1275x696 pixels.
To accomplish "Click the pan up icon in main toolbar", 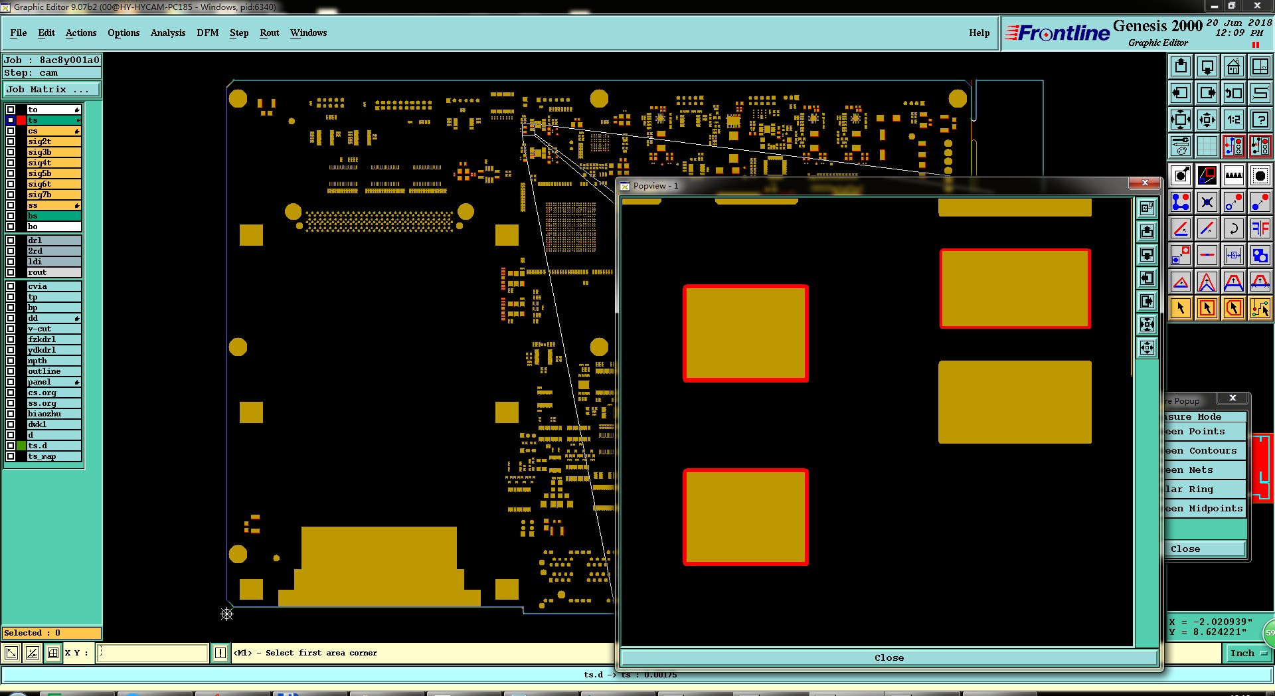I will (x=1181, y=66).
